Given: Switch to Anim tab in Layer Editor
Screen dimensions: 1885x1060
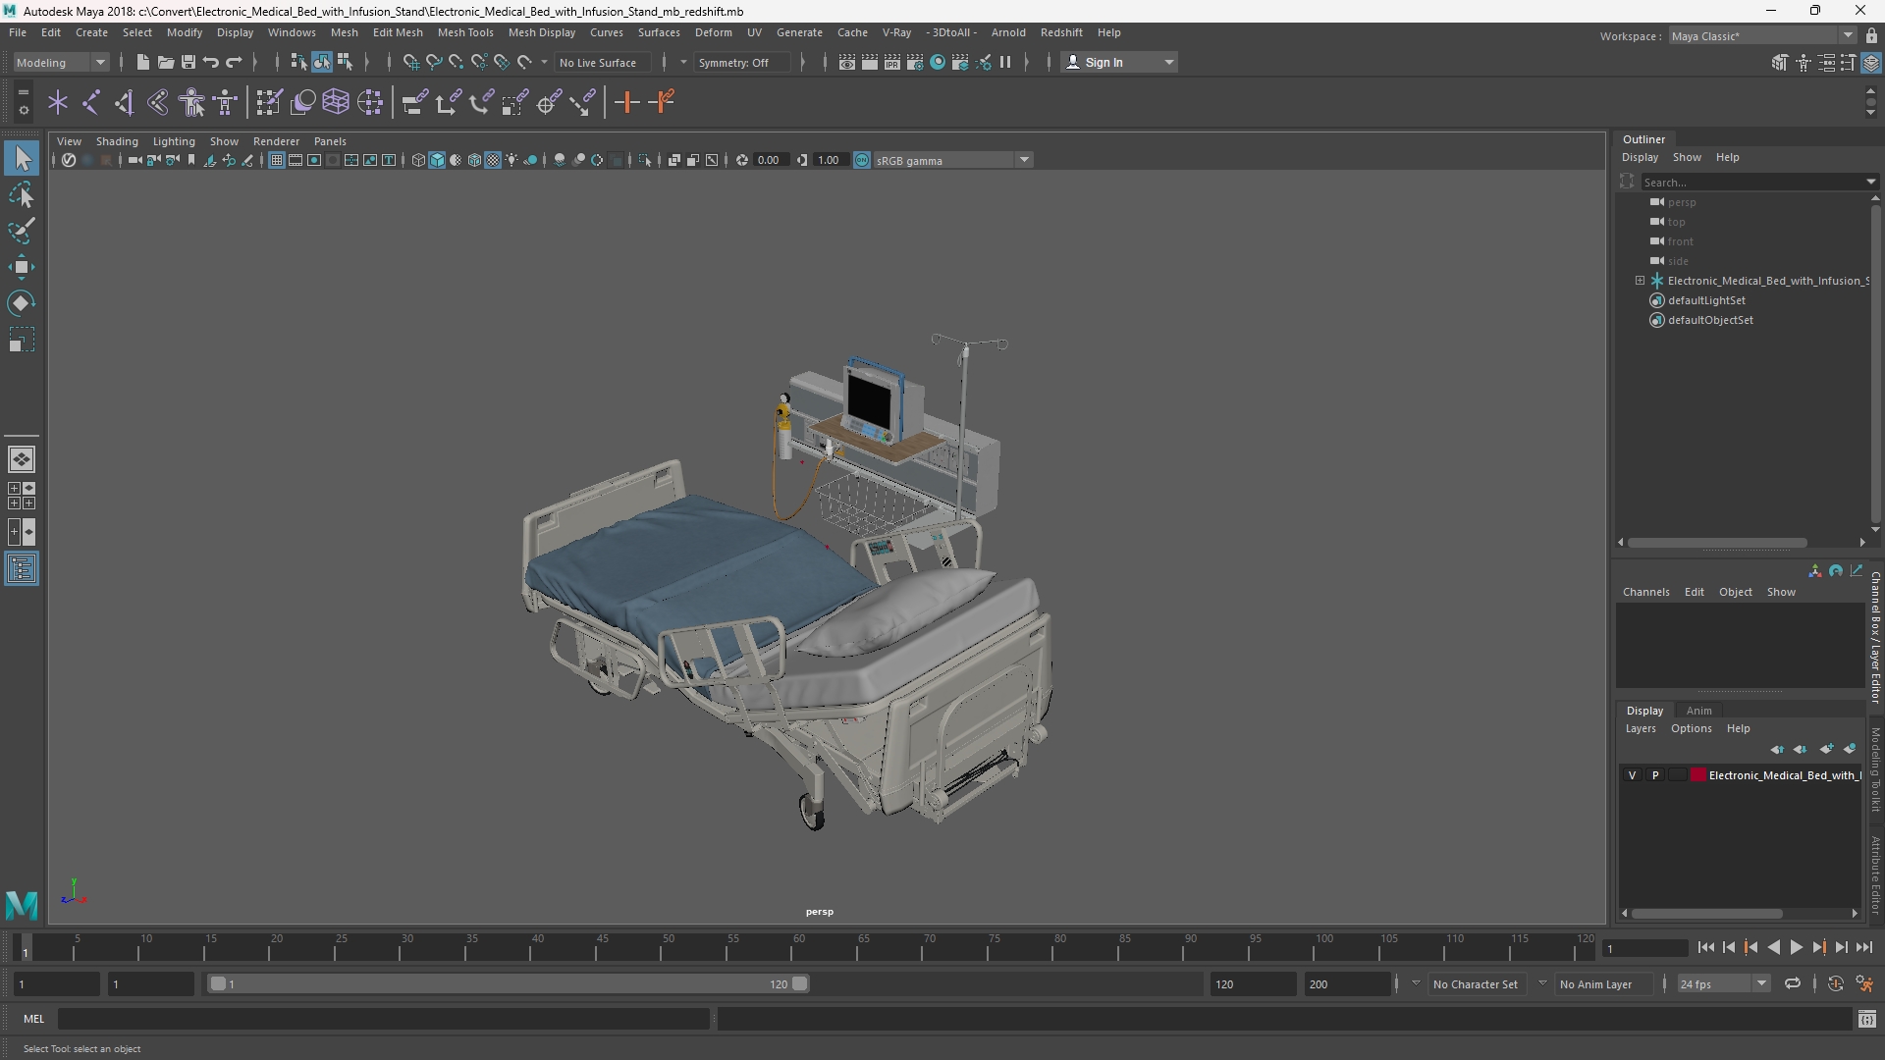Looking at the screenshot, I should 1698,711.
